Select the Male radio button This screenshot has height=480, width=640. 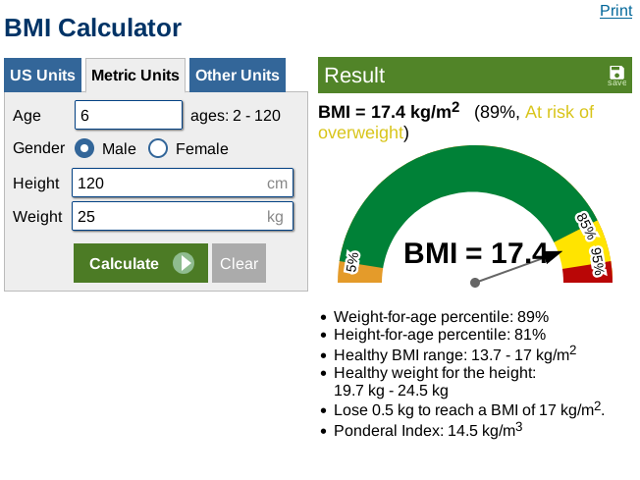click(x=84, y=149)
